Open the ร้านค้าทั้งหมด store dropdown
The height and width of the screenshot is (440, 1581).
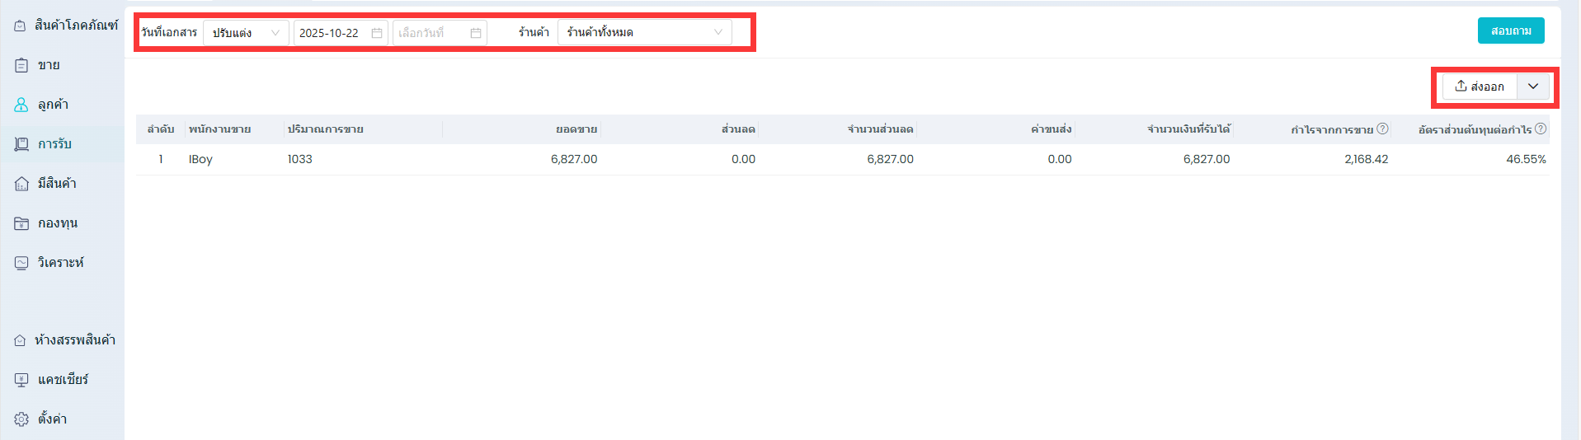(x=644, y=33)
